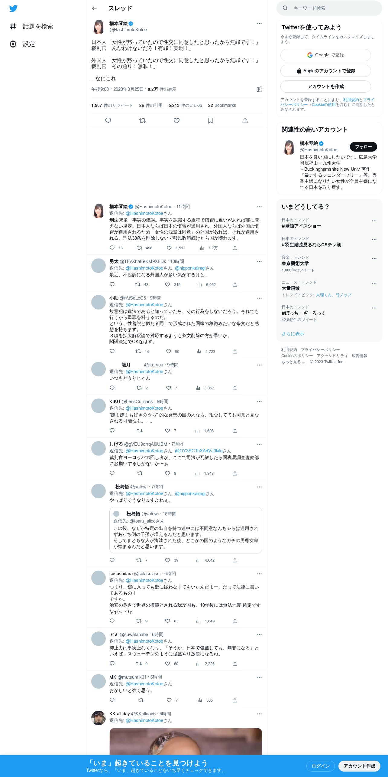Click the Twitter bird logo
The width and height of the screenshot is (388, 777).
point(13,8)
